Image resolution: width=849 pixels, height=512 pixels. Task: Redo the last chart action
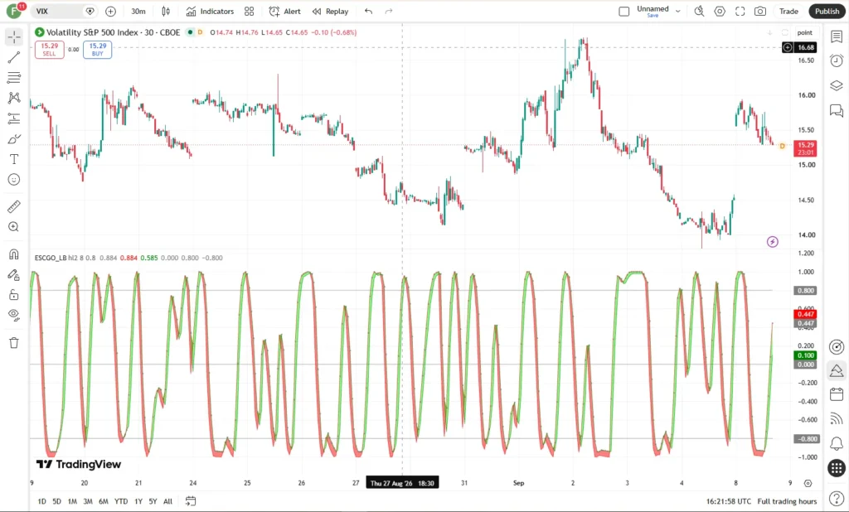pos(389,12)
